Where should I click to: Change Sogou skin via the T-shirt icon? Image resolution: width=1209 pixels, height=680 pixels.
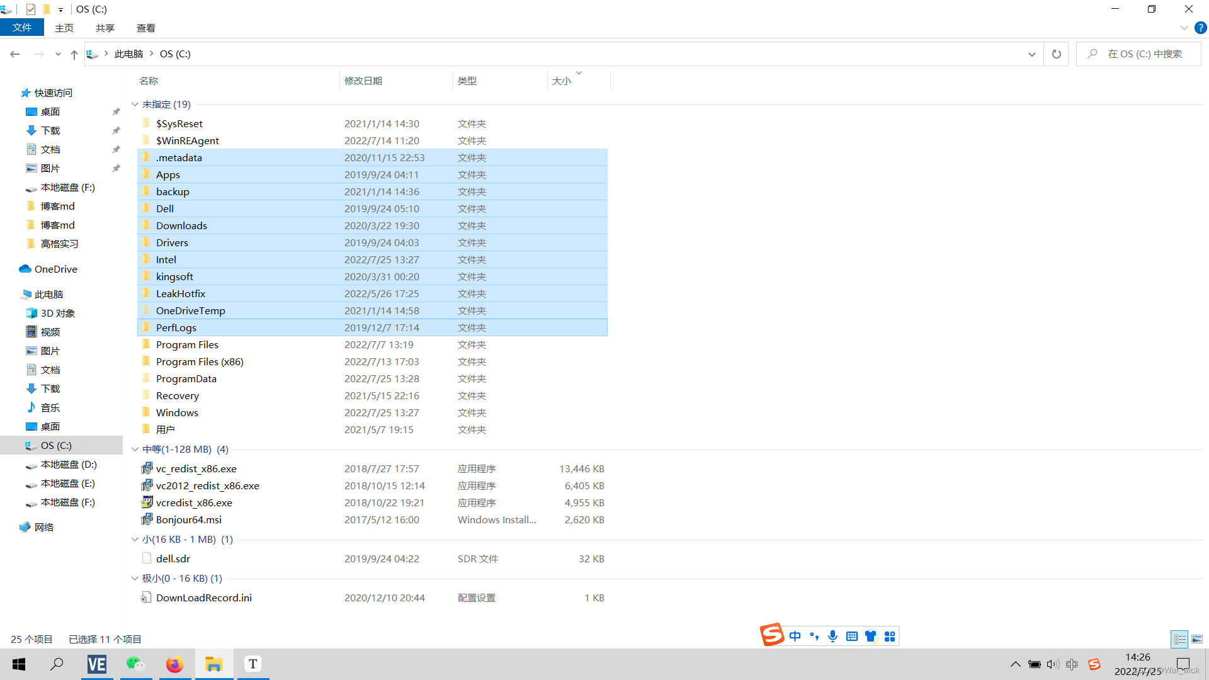[x=871, y=636]
